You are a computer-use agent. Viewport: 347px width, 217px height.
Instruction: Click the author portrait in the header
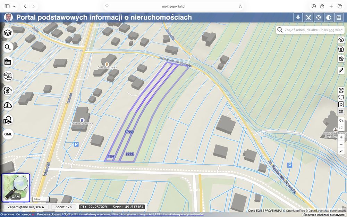[8, 17]
